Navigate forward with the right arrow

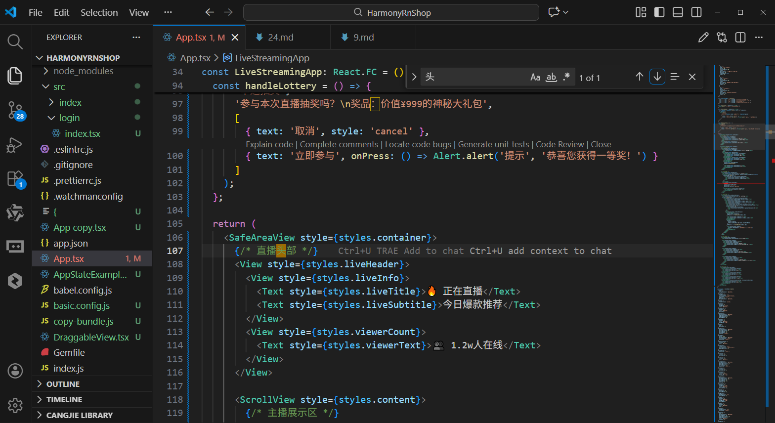pos(228,12)
